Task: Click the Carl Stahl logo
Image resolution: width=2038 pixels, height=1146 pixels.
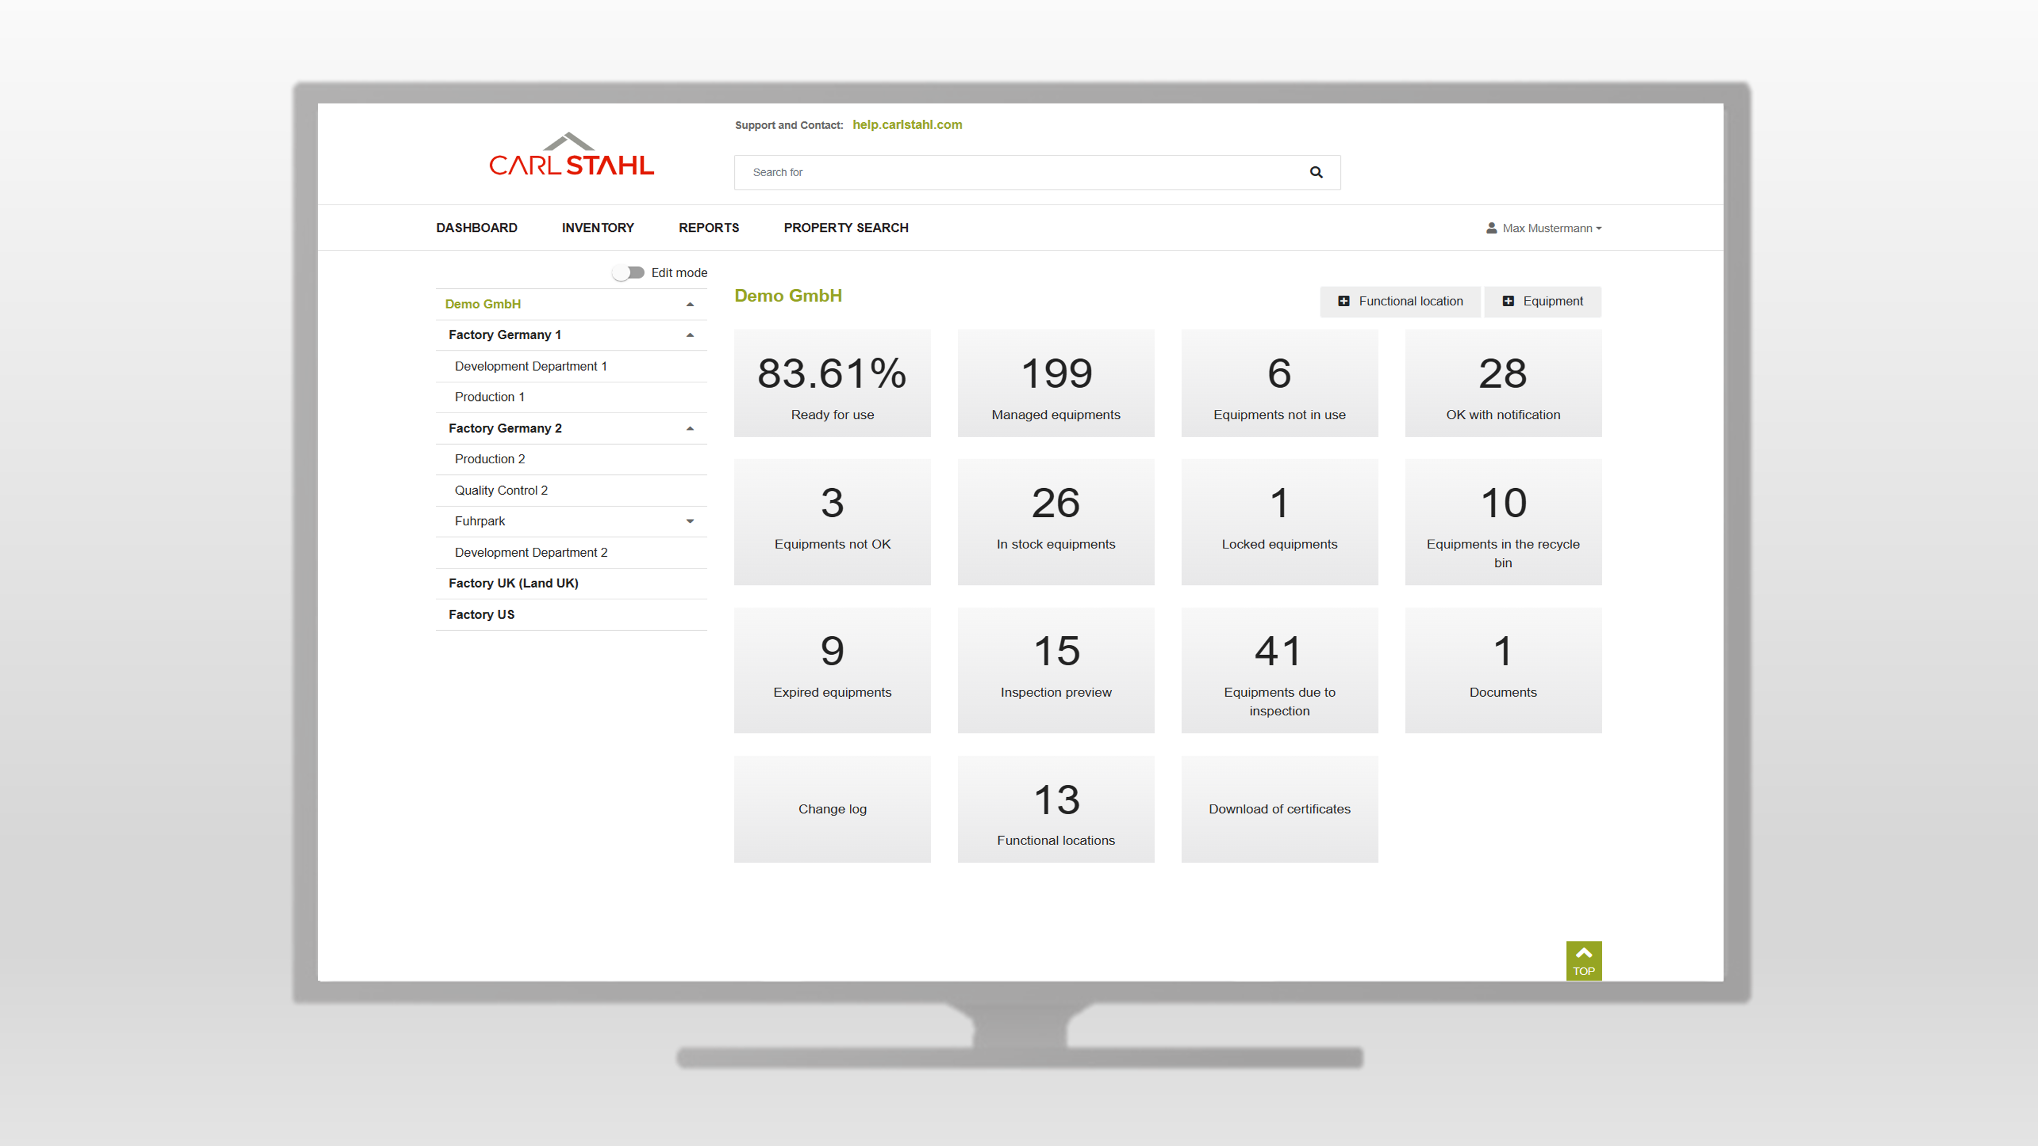Action: (571, 155)
